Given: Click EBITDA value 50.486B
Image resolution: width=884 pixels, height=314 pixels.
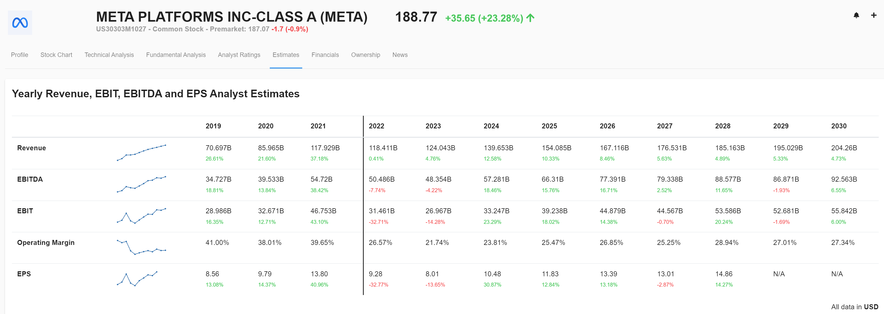Looking at the screenshot, I should coord(382,179).
